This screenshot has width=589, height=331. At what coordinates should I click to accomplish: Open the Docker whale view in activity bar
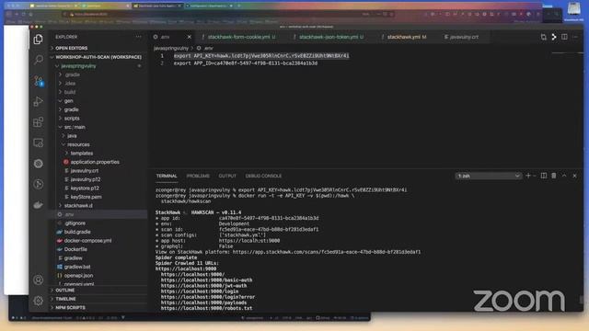tap(38, 204)
